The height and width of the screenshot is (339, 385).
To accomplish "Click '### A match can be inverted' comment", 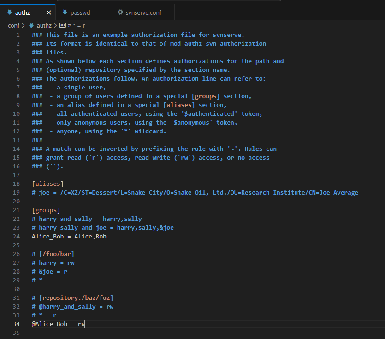I will click(154, 149).
